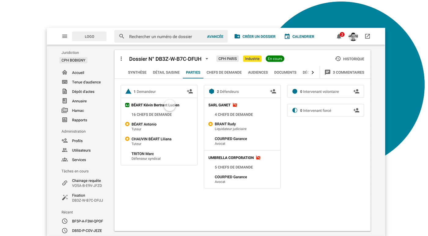This screenshot has height=236, width=428.
Task: Open the hamburger navigation menu
Action: [x=65, y=36]
